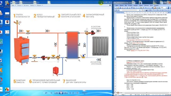Click the actual size icon in Photo Viewer
Screen dimensions: 171x96
51,93
